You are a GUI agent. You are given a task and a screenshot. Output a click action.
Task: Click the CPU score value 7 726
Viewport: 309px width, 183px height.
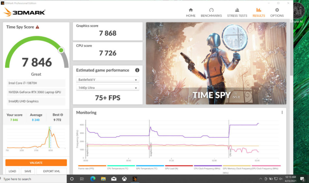click(x=108, y=53)
